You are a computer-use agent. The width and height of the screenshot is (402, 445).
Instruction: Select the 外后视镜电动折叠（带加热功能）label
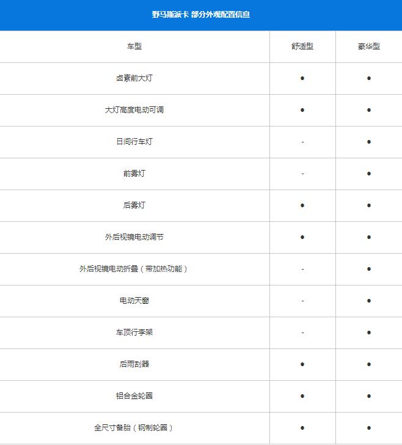coord(134,269)
